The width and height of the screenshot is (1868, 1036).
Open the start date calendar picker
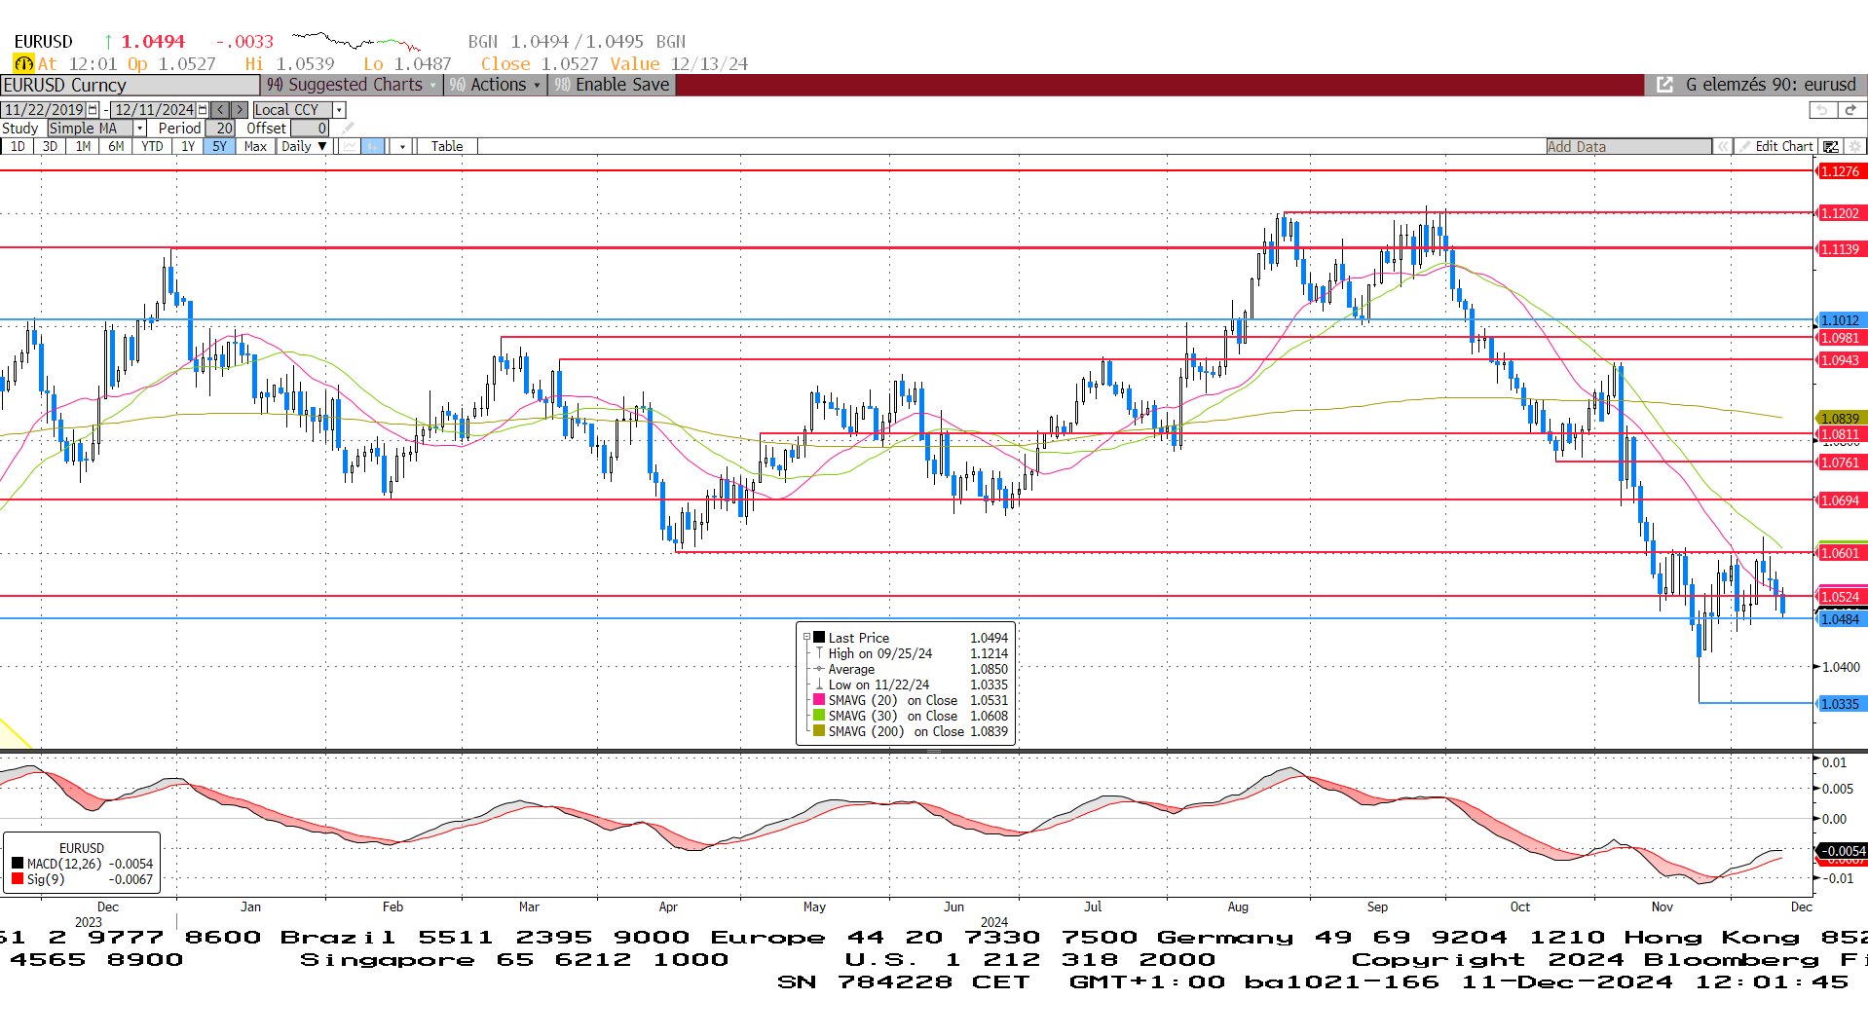pos(93,110)
